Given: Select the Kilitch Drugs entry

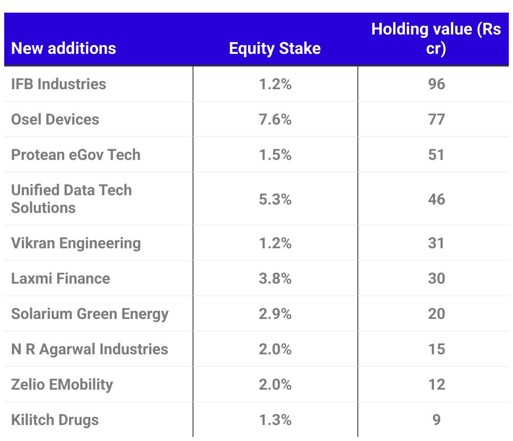Looking at the screenshot, I should pyautogui.click(x=55, y=420).
